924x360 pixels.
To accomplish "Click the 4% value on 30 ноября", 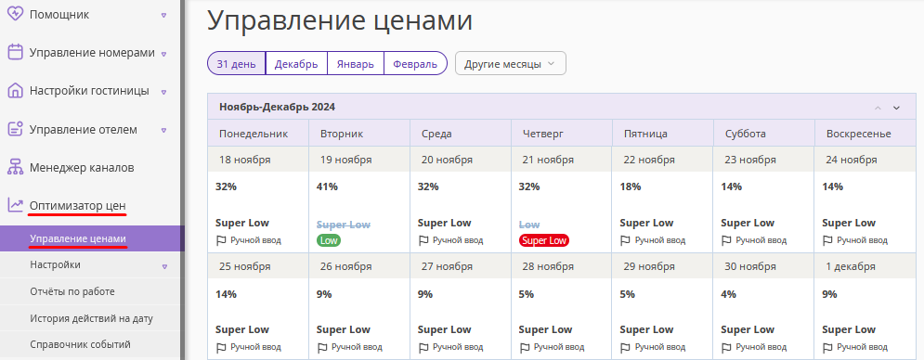I will coord(729,294).
